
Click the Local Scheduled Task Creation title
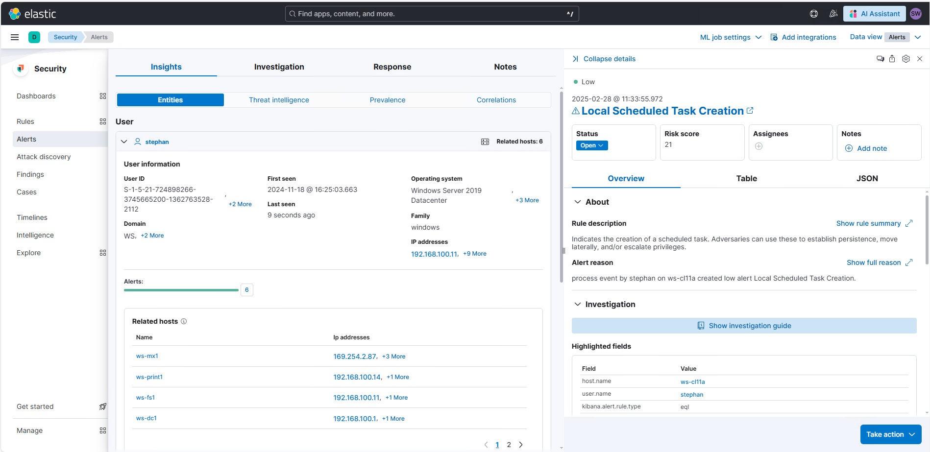[x=662, y=111]
